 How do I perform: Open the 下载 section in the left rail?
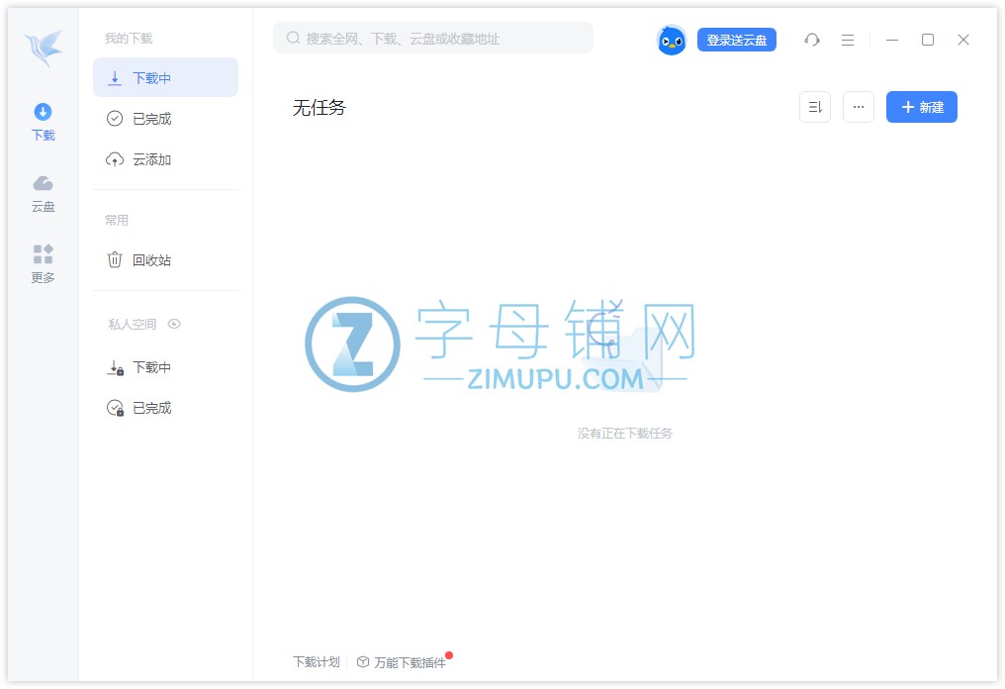click(43, 122)
